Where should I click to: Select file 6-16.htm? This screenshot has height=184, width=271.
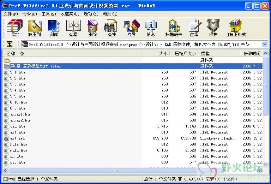pyautogui.click(x=18, y=102)
